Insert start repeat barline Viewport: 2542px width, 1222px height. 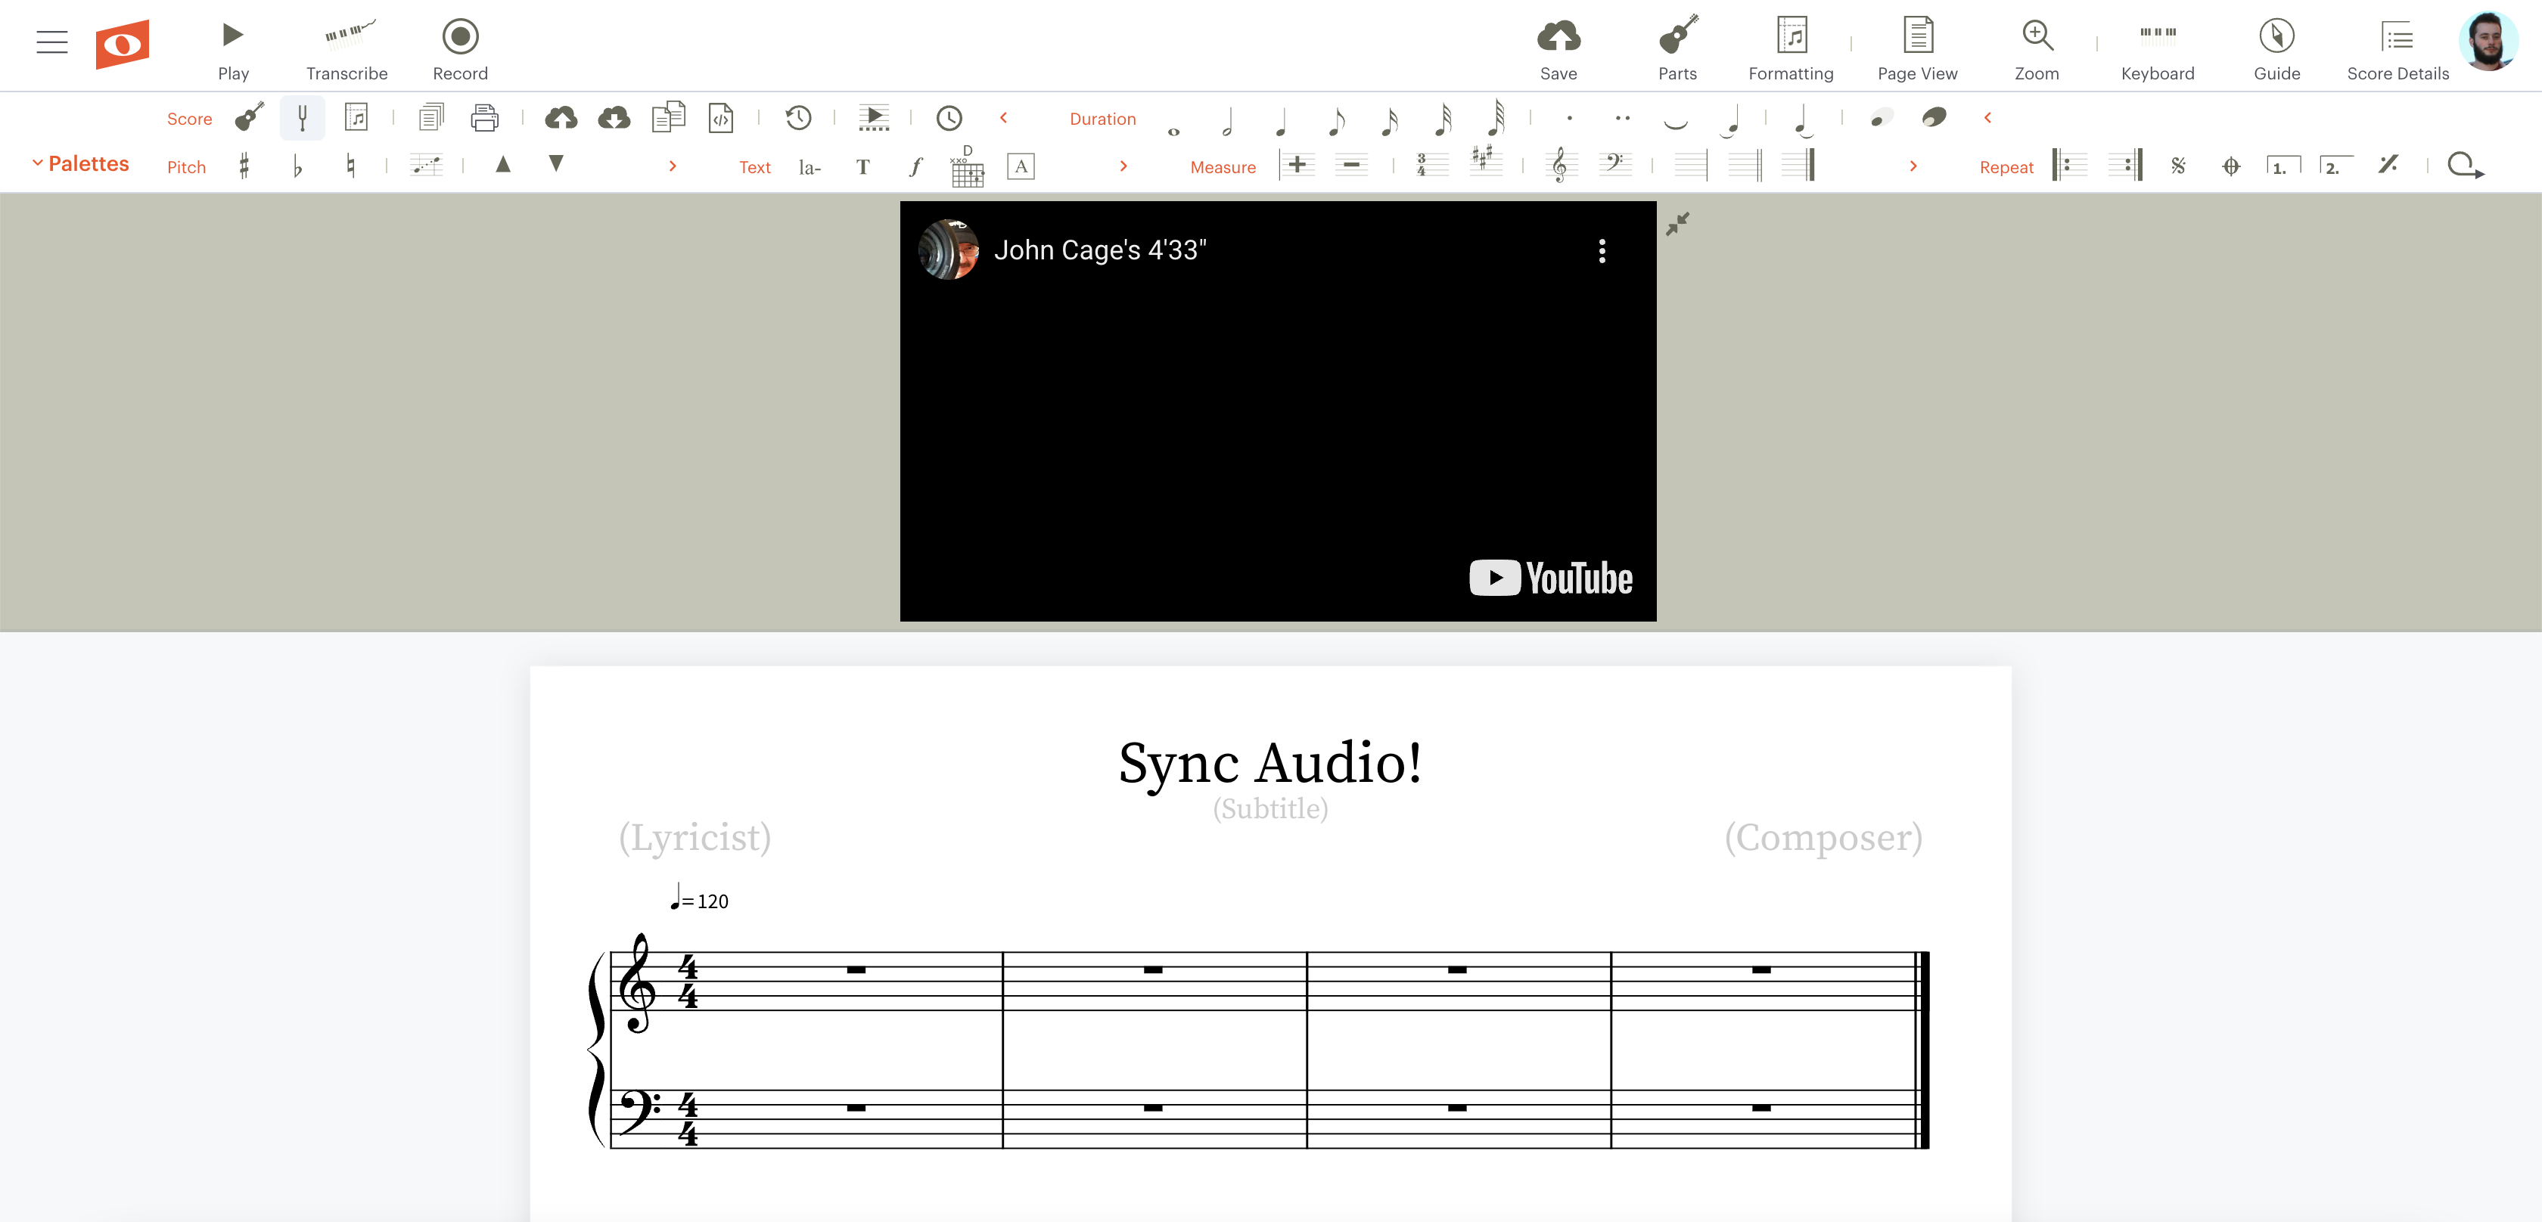(2069, 165)
